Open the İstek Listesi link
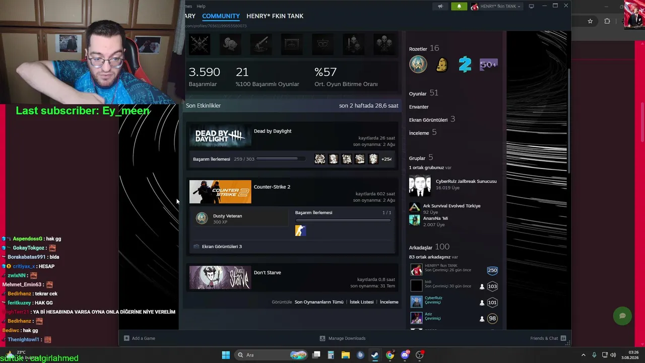This screenshot has width=645, height=363. pos(362,302)
